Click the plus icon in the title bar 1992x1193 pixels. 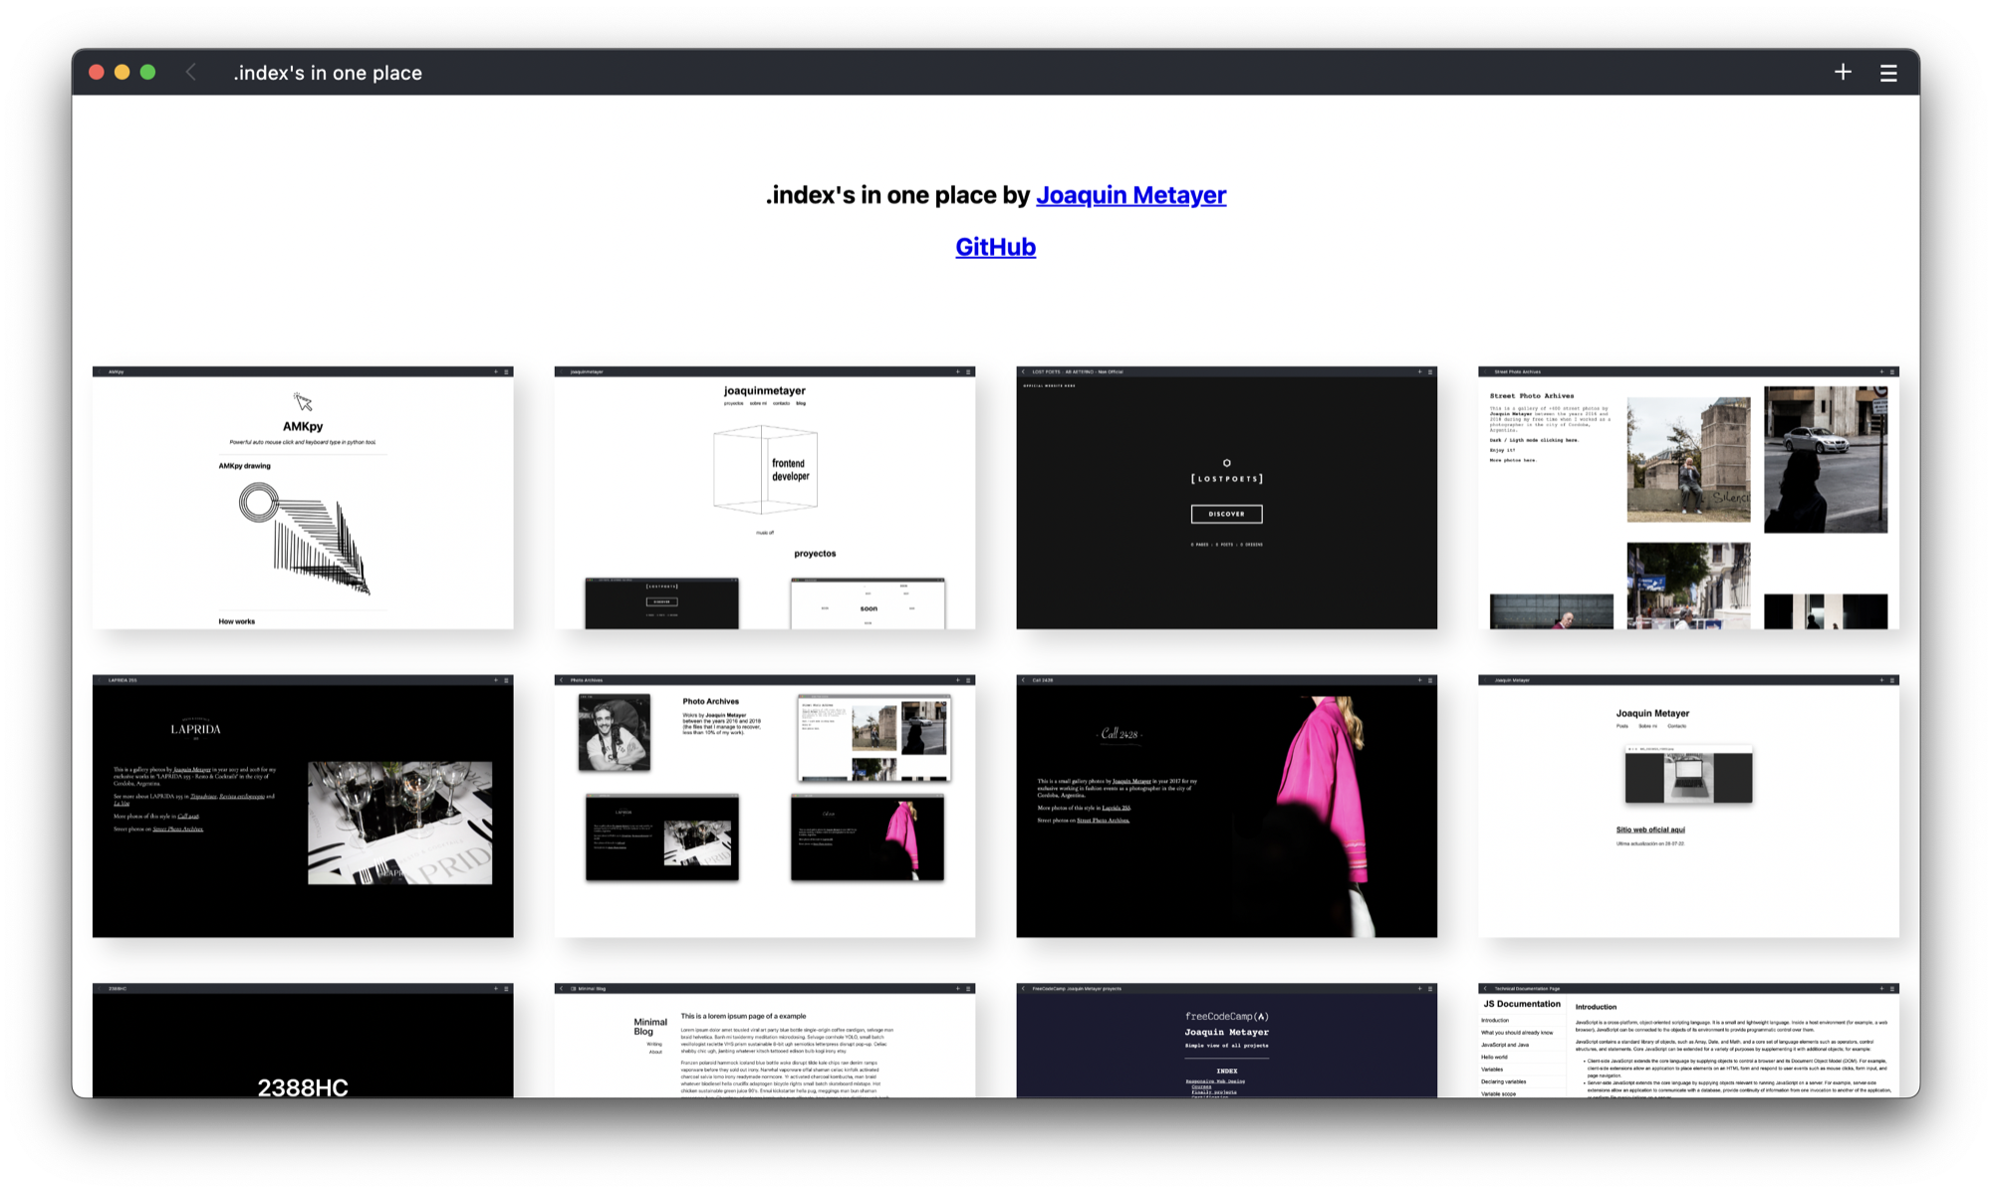click(x=1843, y=72)
